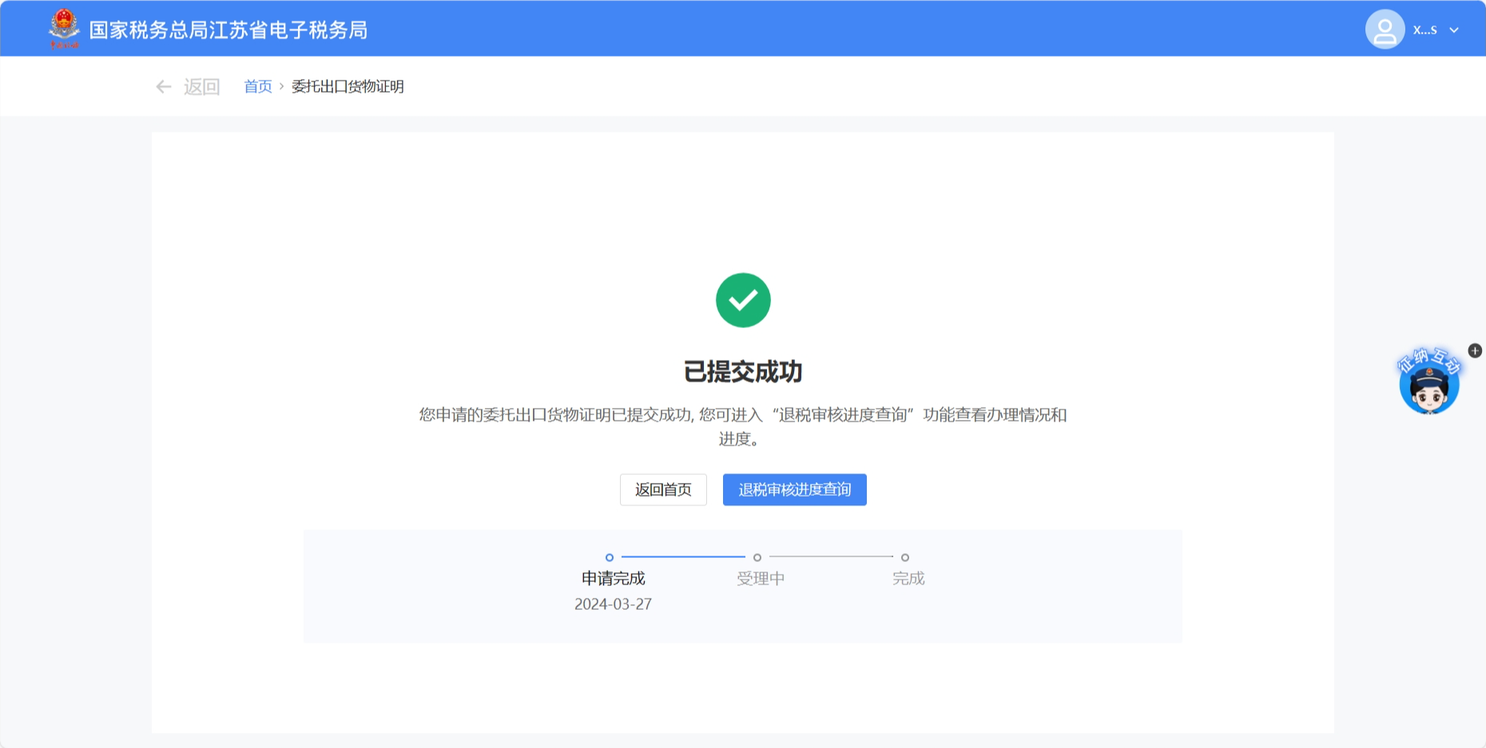Click the 2024-03-27 date under 申请完成
The width and height of the screenshot is (1486, 748).
click(x=613, y=604)
